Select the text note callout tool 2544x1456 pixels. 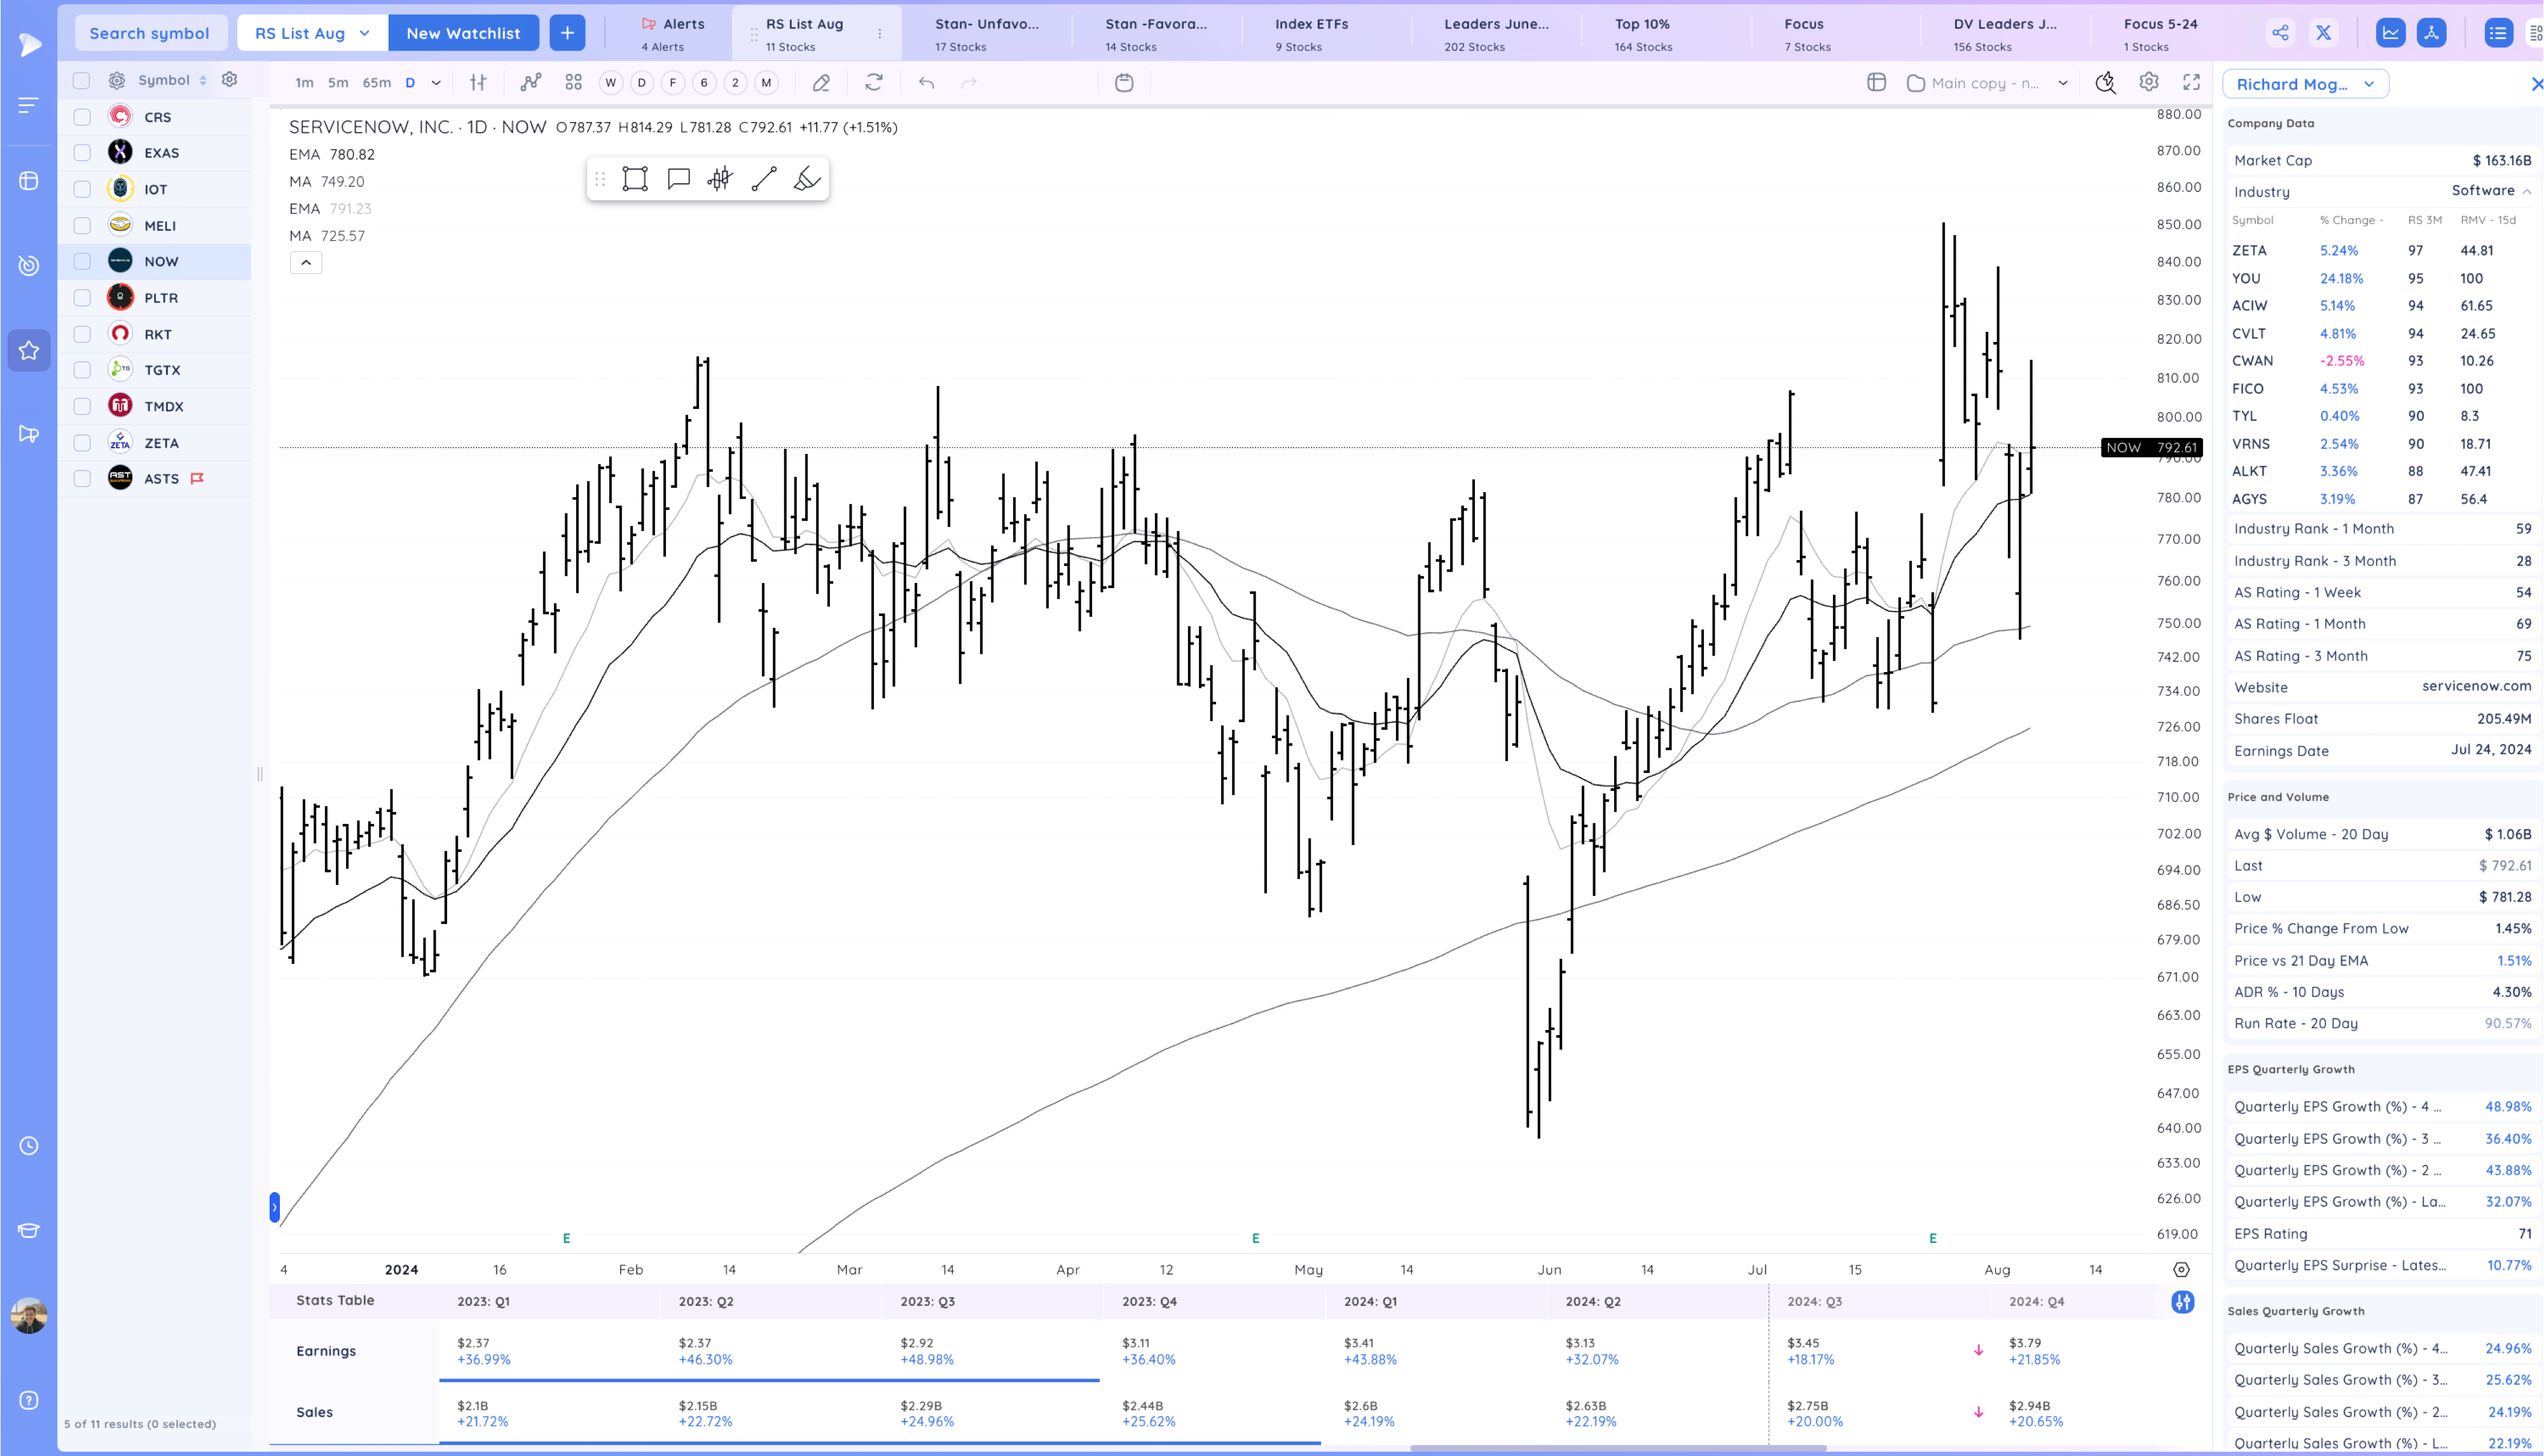[x=678, y=179]
